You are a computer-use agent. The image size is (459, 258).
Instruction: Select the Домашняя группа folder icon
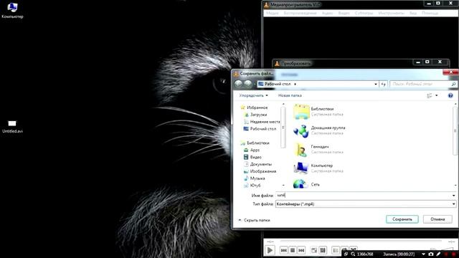[x=301, y=130]
